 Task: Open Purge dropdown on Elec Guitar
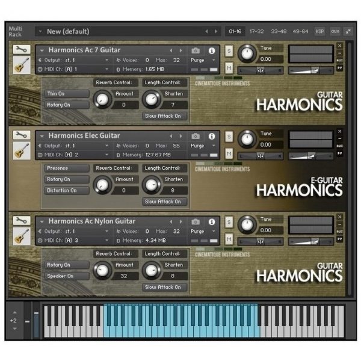coord(203,146)
